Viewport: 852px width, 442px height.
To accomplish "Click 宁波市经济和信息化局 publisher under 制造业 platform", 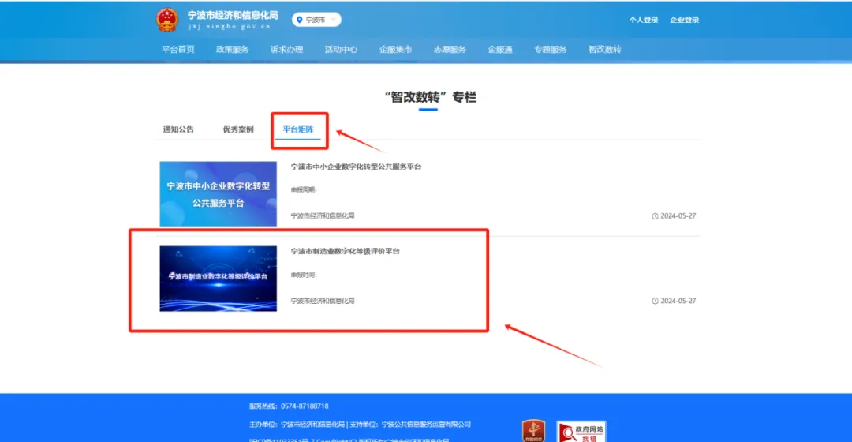I will tap(322, 301).
